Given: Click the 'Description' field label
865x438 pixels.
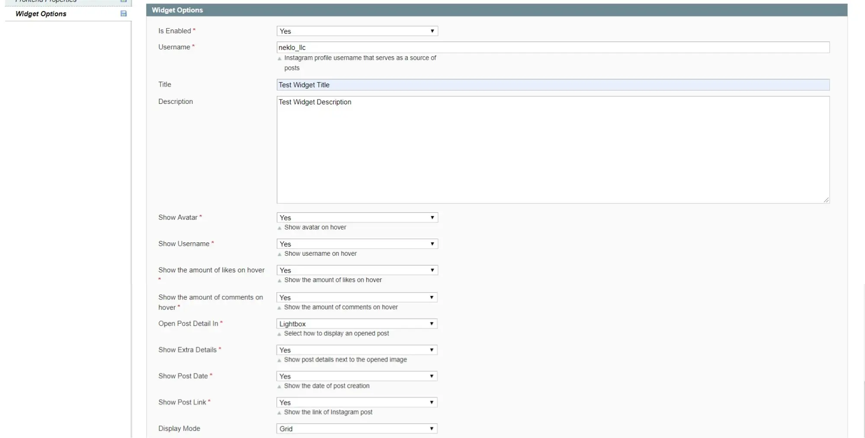Looking at the screenshot, I should point(176,102).
